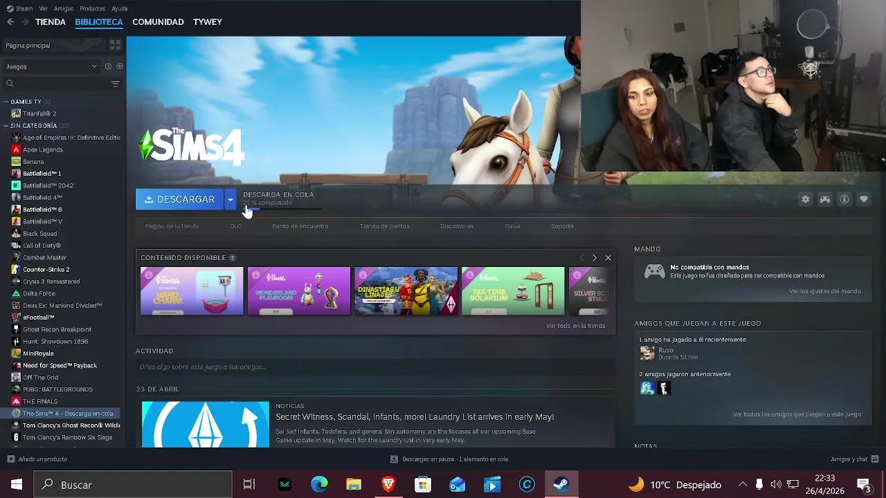Open the Yard Charm DLC thumbnail
The width and height of the screenshot is (886, 498).
point(192,291)
